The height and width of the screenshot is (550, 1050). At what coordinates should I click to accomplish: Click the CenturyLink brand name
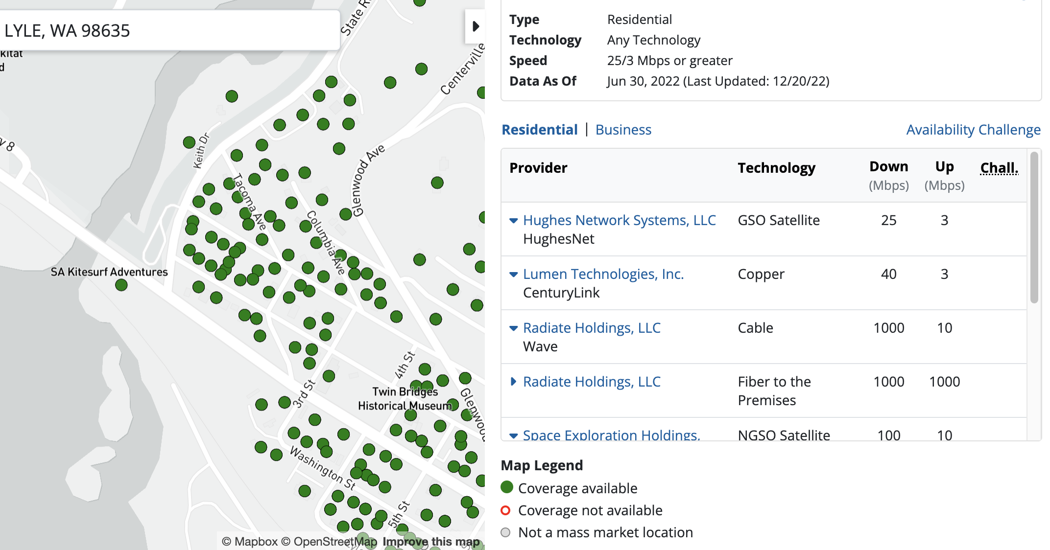561,293
